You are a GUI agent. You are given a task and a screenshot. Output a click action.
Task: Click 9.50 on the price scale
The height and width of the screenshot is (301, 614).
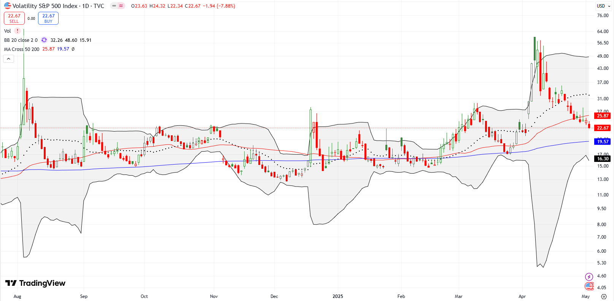coord(601,209)
